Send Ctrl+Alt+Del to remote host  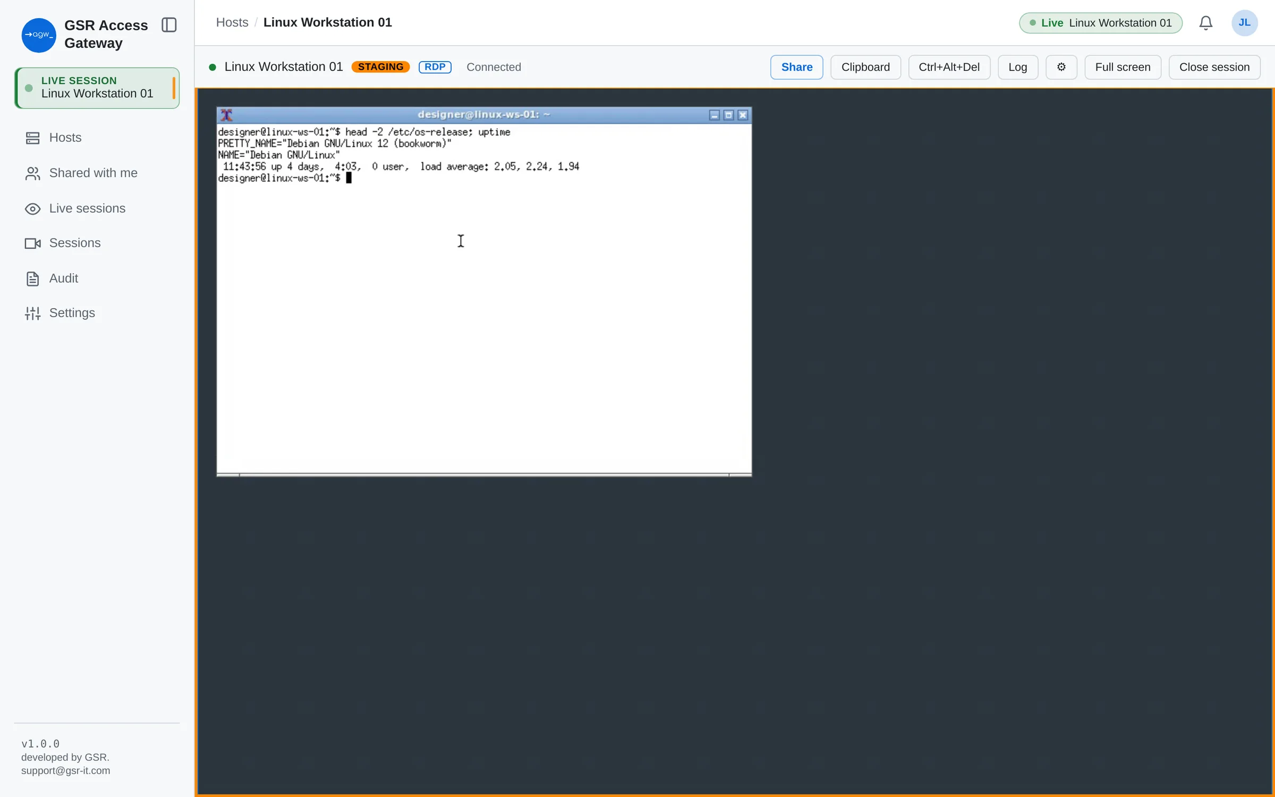pyautogui.click(x=949, y=67)
